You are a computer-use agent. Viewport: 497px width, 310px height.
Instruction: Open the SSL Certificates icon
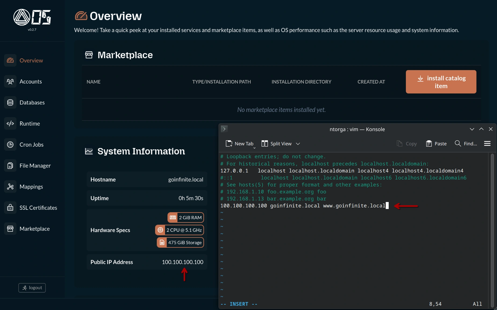click(10, 207)
